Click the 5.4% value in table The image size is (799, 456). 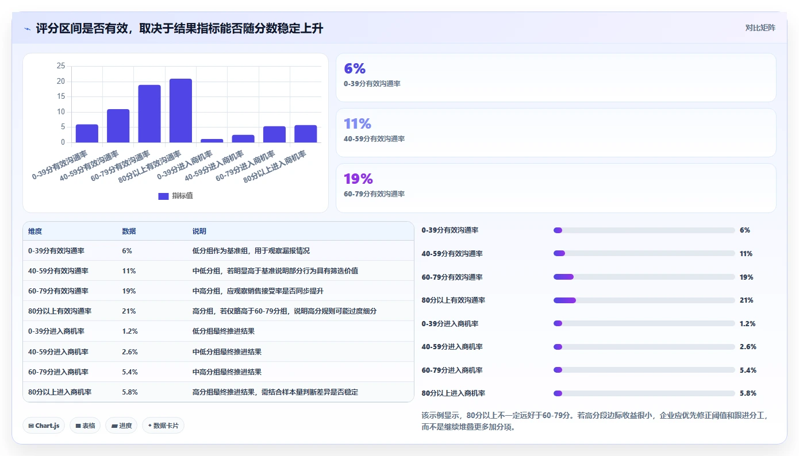130,372
